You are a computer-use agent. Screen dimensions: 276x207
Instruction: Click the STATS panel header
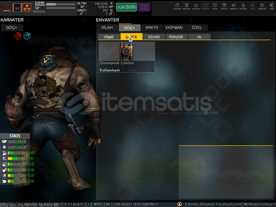(x=15, y=136)
